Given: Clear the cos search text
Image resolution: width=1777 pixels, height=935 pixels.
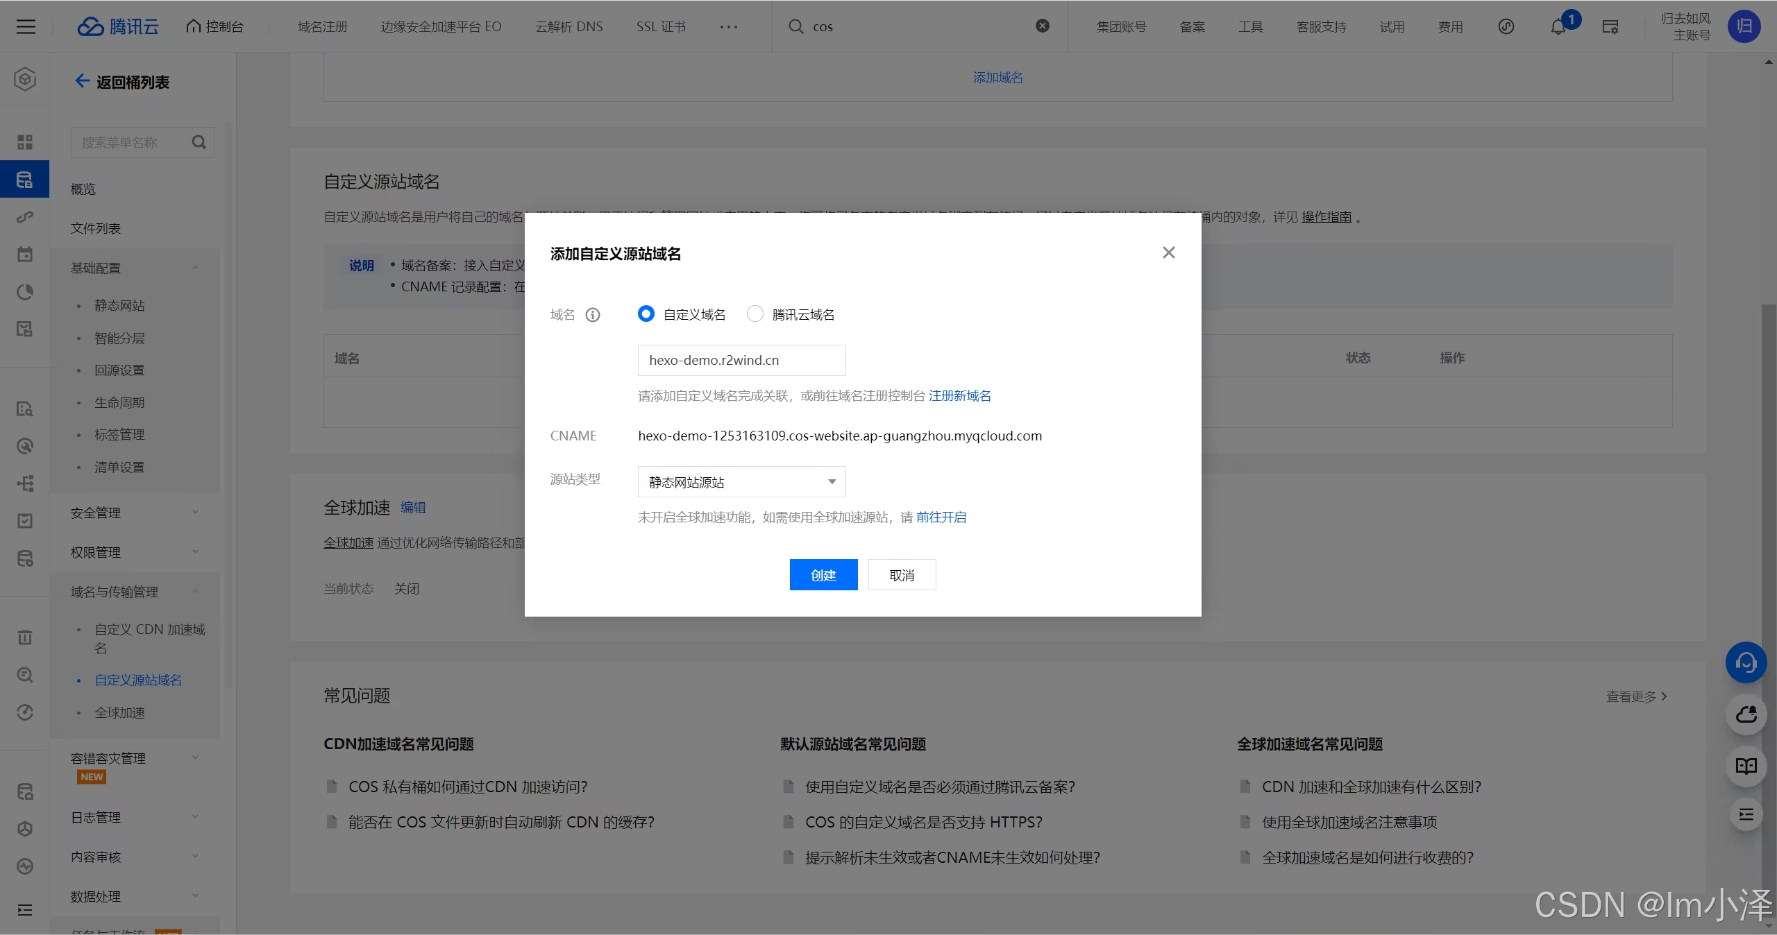Looking at the screenshot, I should click(x=1042, y=26).
